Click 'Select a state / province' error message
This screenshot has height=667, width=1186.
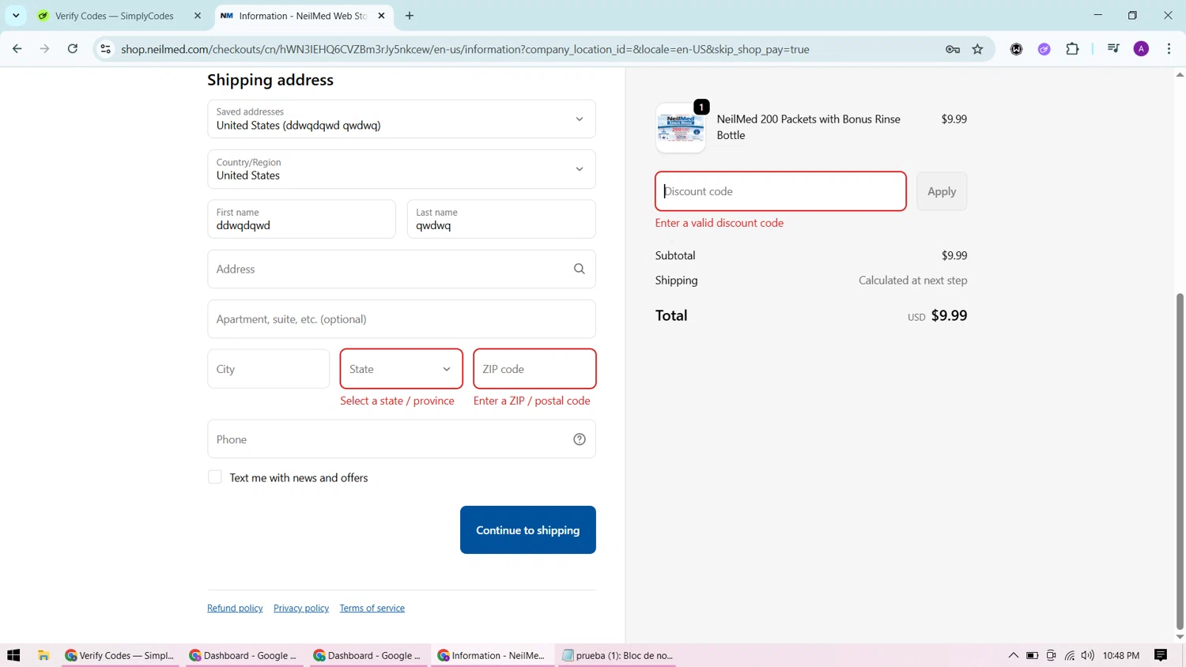point(398,401)
